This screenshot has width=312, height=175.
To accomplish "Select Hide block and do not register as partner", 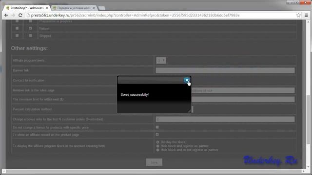I will (x=157, y=150).
